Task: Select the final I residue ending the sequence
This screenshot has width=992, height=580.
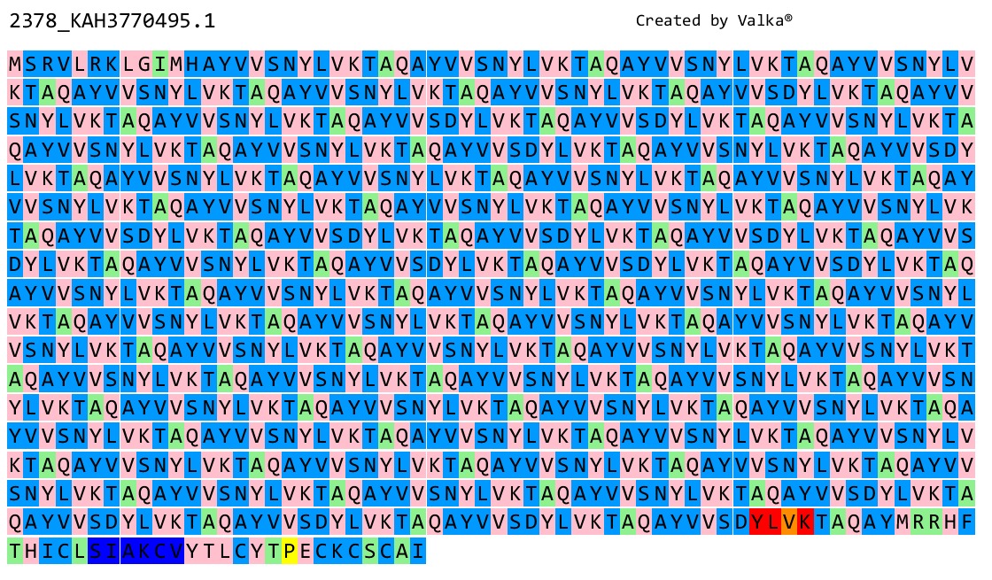Action: click(x=418, y=551)
